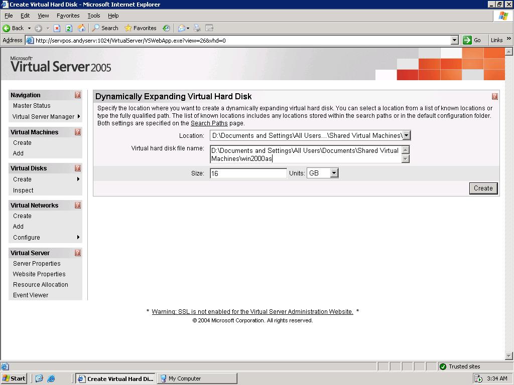Open help icon for Navigation section
This screenshot has width=514, height=385.
pos(78,95)
